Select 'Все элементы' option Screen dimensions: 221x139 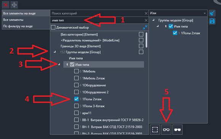click(26, 20)
